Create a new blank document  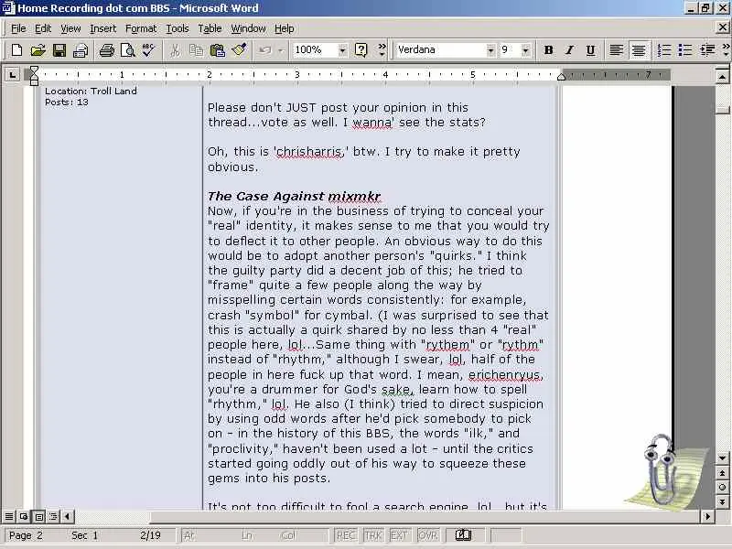(x=16, y=50)
